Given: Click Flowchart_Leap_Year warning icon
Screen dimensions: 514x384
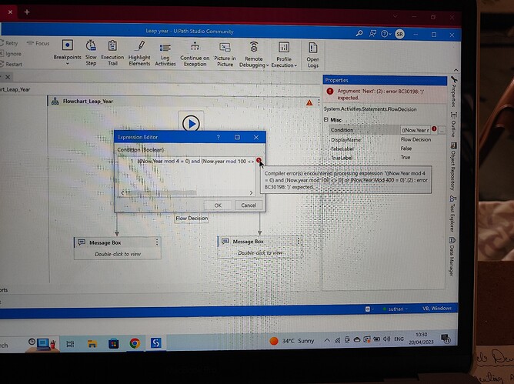Looking at the screenshot, I should coord(309,102).
